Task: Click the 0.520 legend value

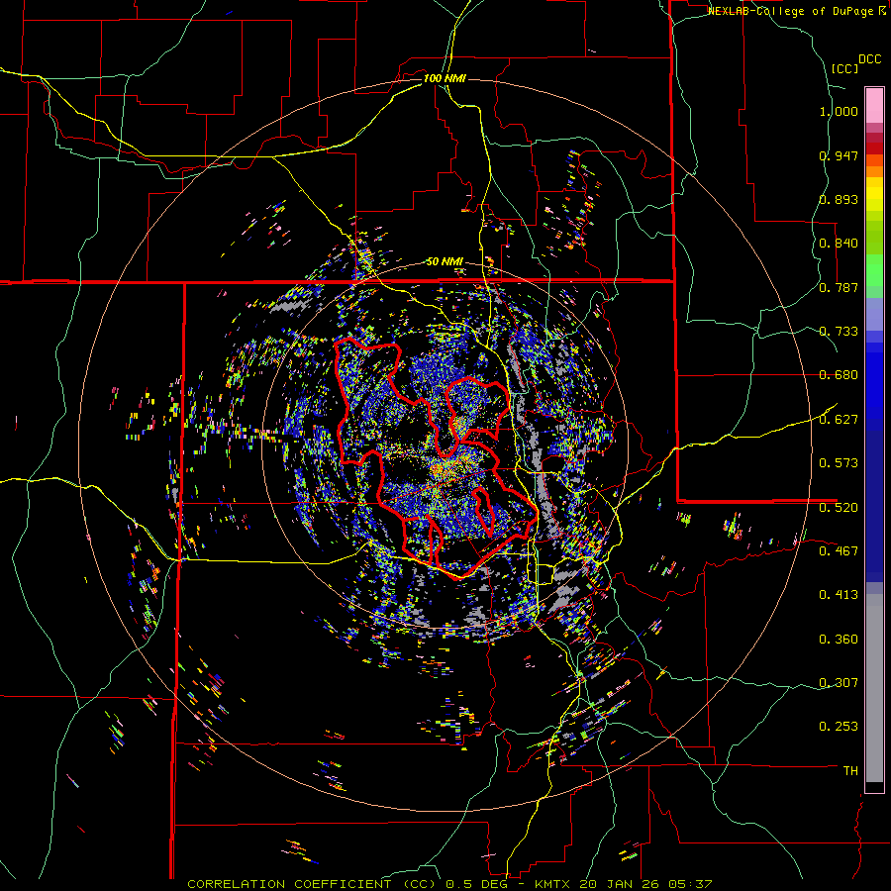Action: coord(839,508)
